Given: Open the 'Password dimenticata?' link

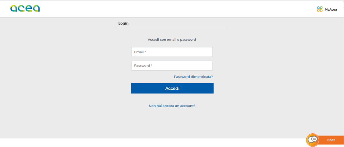Looking at the screenshot, I should pyautogui.click(x=193, y=77).
